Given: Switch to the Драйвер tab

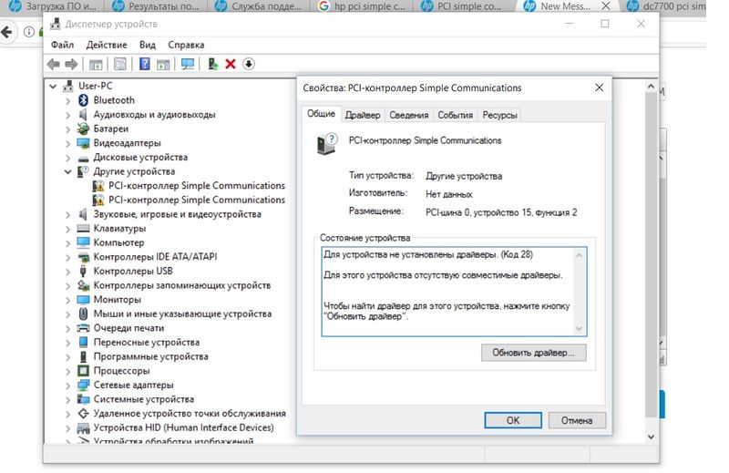Looking at the screenshot, I should click(x=363, y=115).
